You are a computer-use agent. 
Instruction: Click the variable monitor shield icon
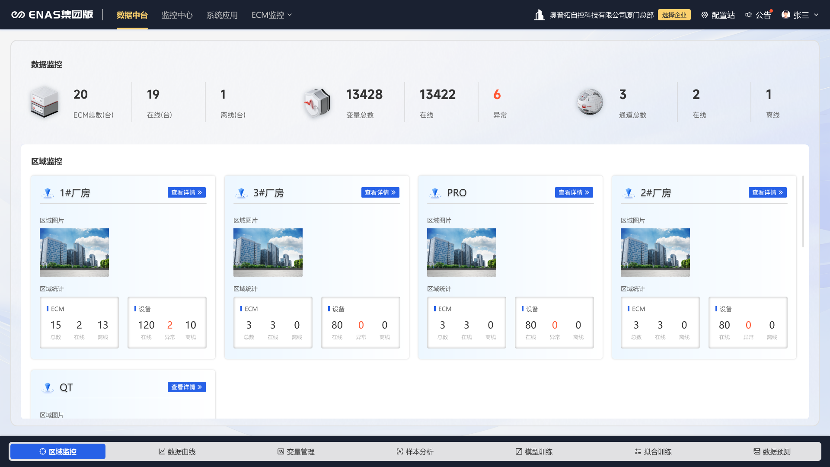click(x=317, y=102)
